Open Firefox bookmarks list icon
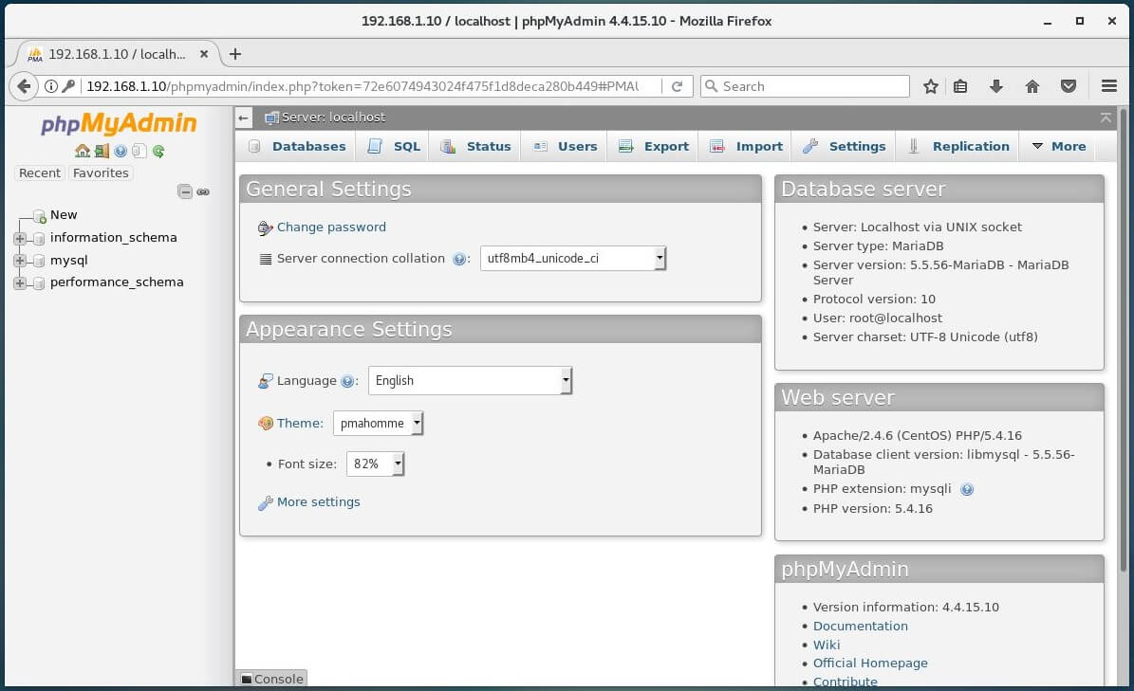The width and height of the screenshot is (1134, 691). point(960,86)
